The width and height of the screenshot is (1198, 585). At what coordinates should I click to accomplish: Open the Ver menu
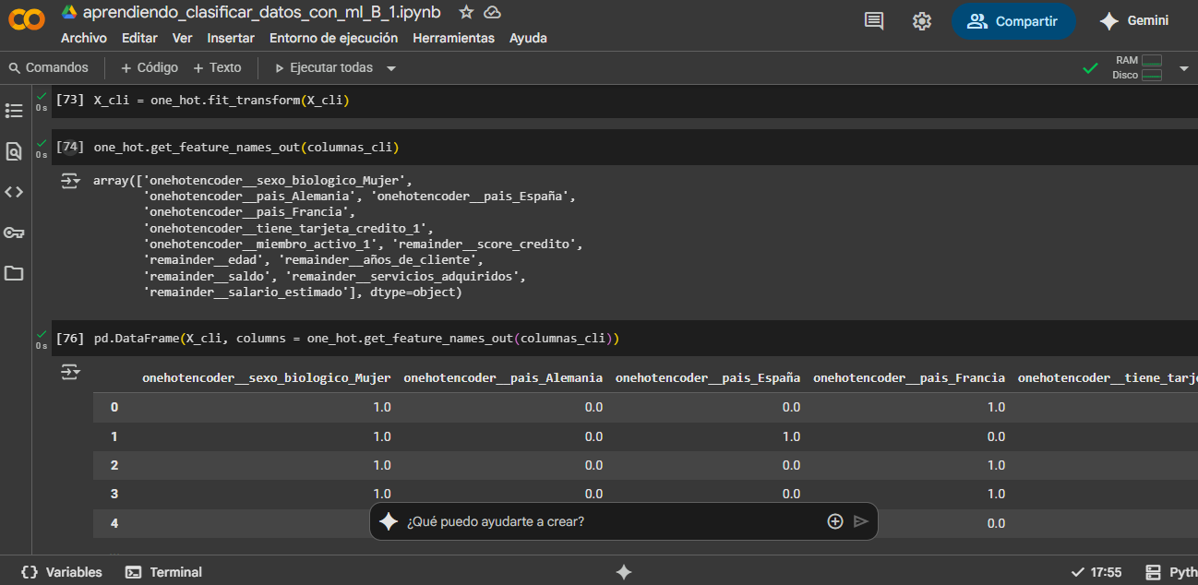[x=182, y=38]
